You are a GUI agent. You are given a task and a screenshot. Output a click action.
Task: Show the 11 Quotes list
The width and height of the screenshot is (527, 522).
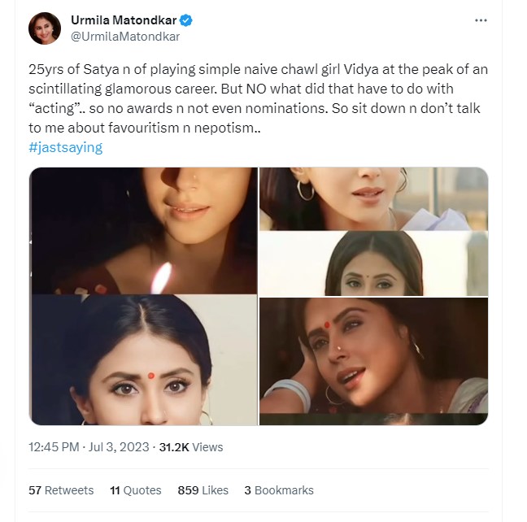[136, 490]
